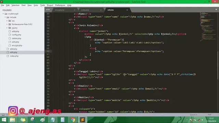Click the jquery folder icon

(10, 28)
